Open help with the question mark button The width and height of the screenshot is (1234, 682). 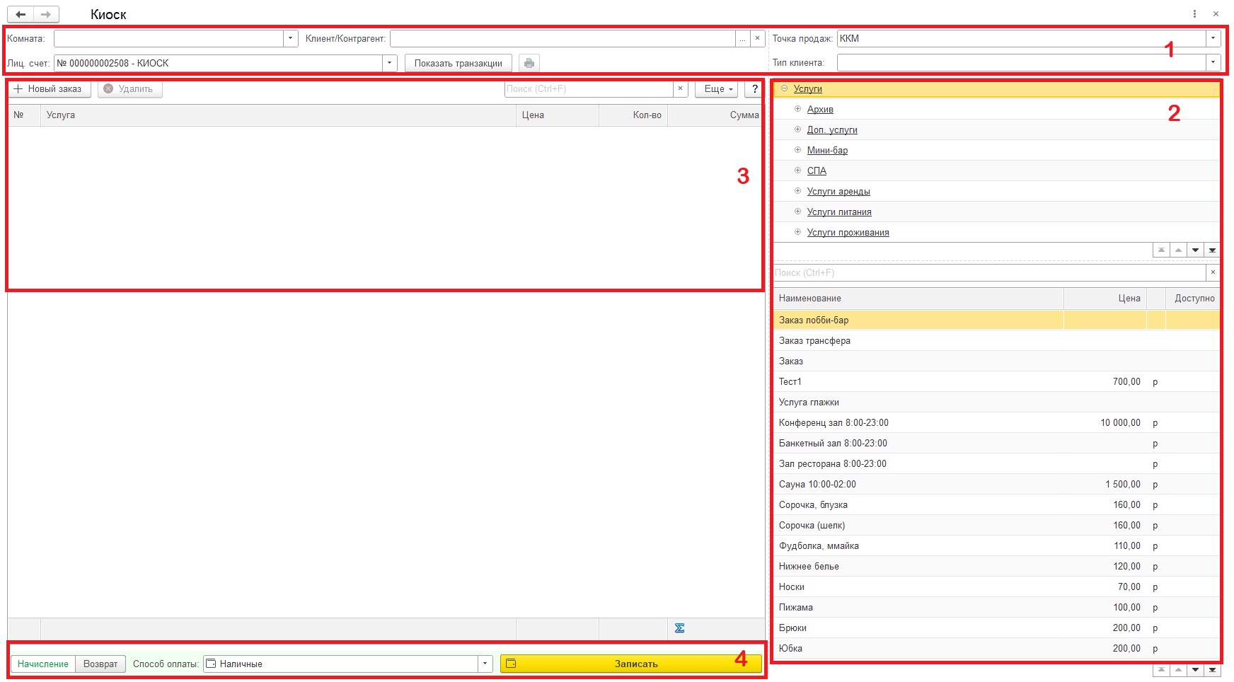[x=755, y=88]
